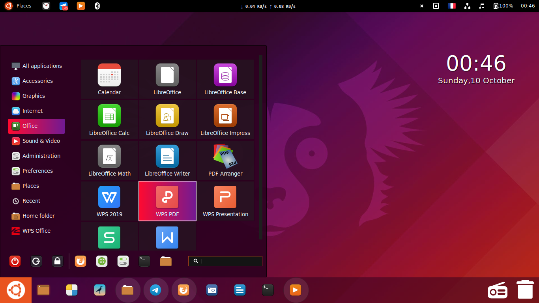Open the Files folder in the bottom taskbar
539x303 pixels.
[127, 290]
